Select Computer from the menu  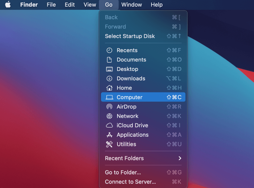click(130, 97)
